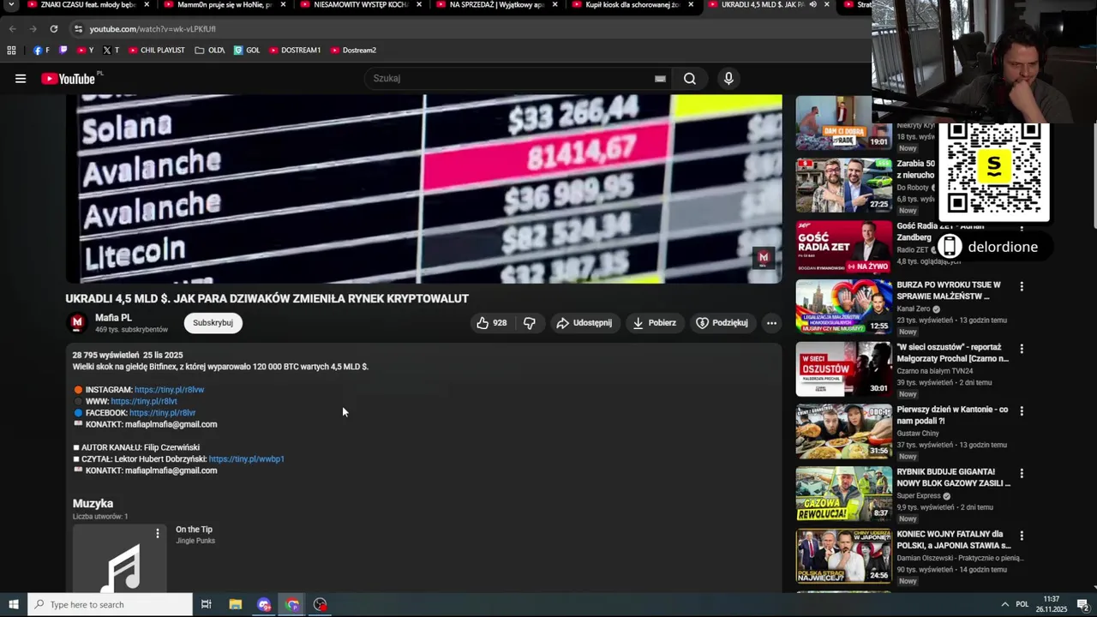Viewport: 1097px width, 617px height.
Task: Open Pierwszy dzień w Kantonie thumbnail
Action: (843, 432)
